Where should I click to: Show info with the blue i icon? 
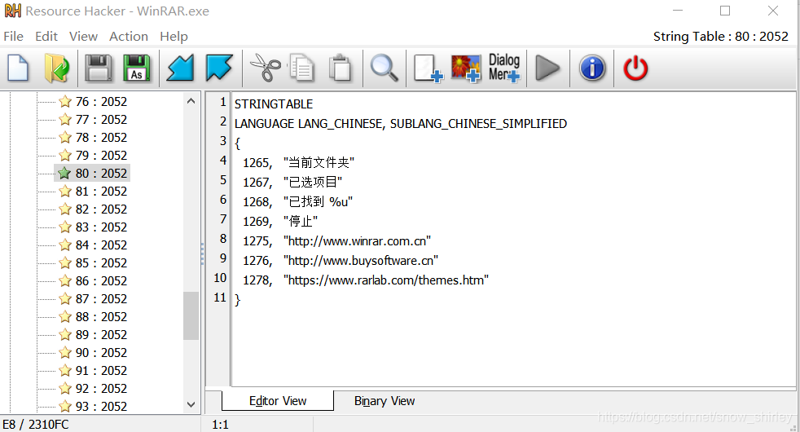pos(592,68)
